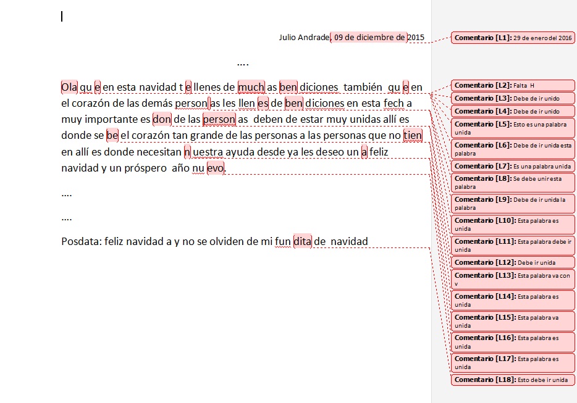This screenshot has height=403, width=577.
Task: Click the comment labeled L14
Action: click(x=513, y=300)
